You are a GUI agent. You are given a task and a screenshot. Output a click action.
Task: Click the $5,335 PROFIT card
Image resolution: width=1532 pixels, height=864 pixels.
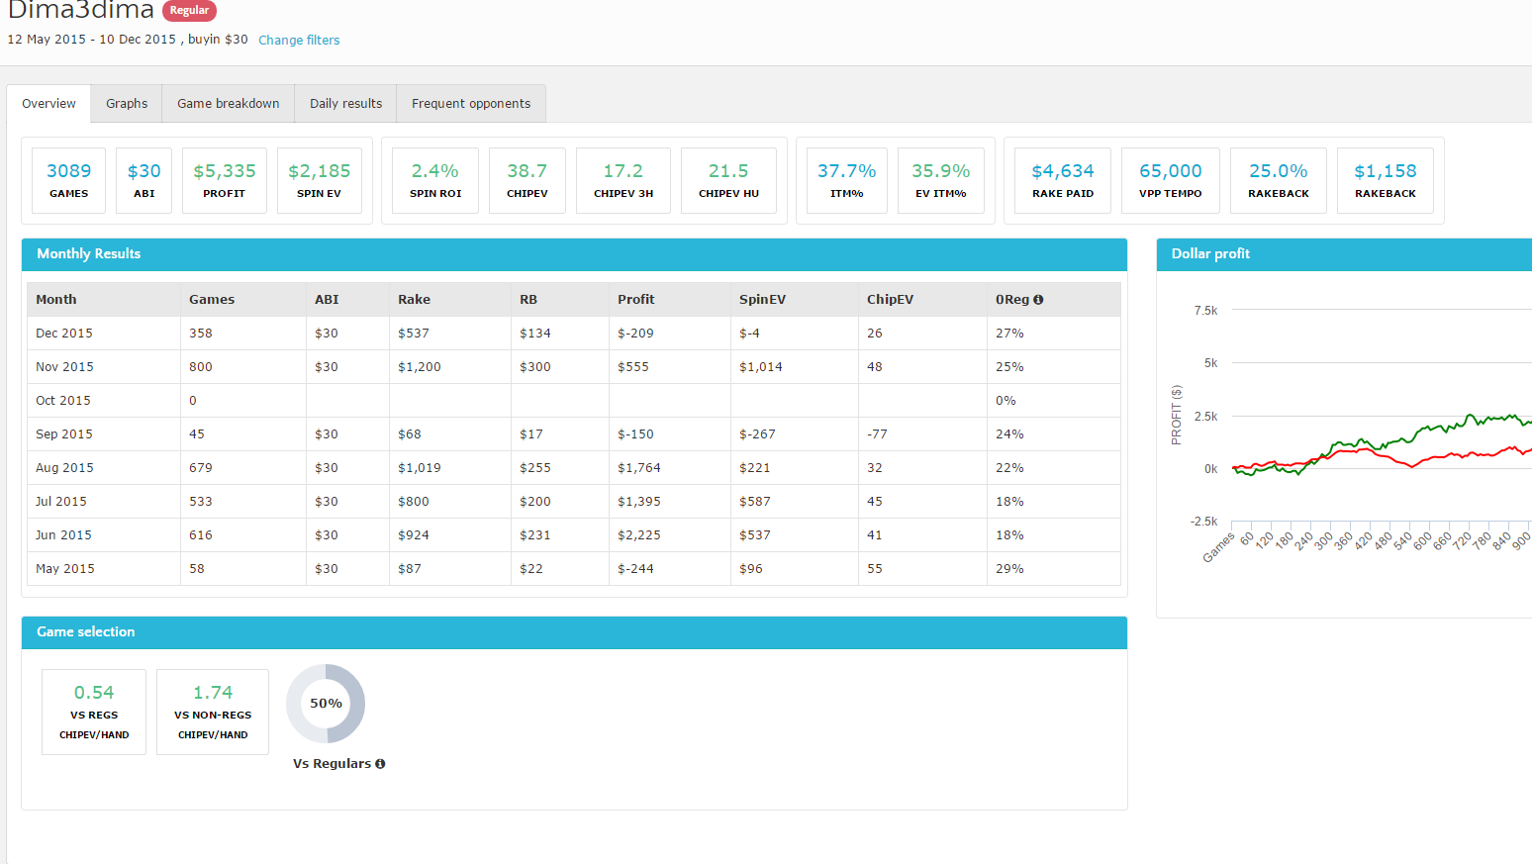[225, 180]
